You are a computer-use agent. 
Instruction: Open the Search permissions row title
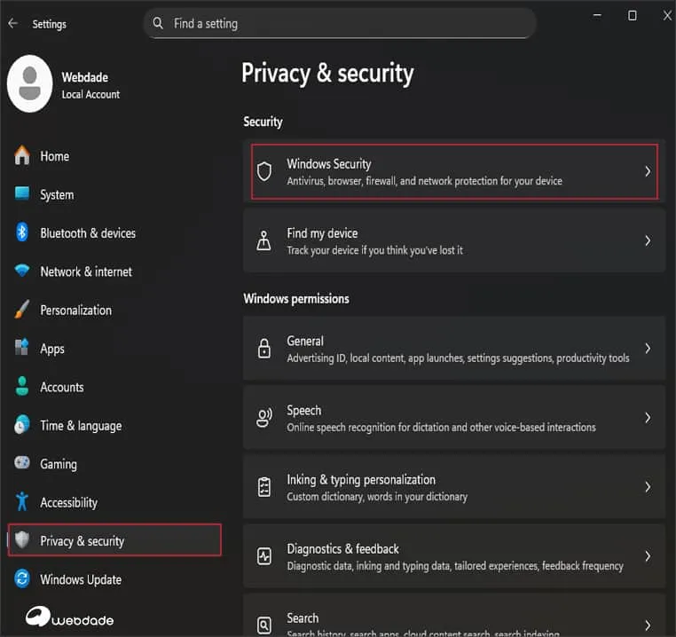point(303,618)
